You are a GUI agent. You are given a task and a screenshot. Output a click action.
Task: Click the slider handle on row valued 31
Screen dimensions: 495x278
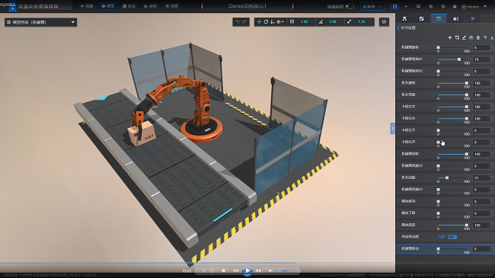(447, 178)
